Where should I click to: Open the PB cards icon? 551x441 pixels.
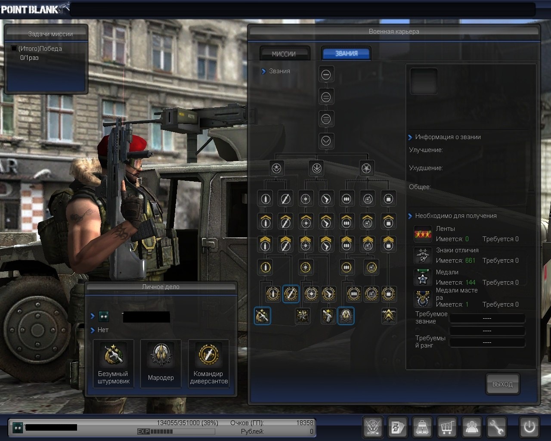(398, 427)
